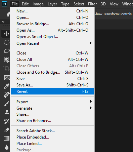Image resolution: width=133 pixels, height=152 pixels.
Task: Choose Close and Go to Bridge...
Action: coord(52,72)
